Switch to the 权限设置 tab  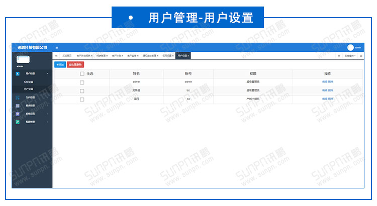(167, 56)
